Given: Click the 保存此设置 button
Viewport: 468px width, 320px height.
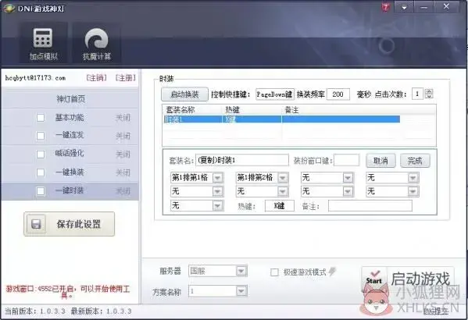Looking at the screenshot, I should click(x=70, y=224).
